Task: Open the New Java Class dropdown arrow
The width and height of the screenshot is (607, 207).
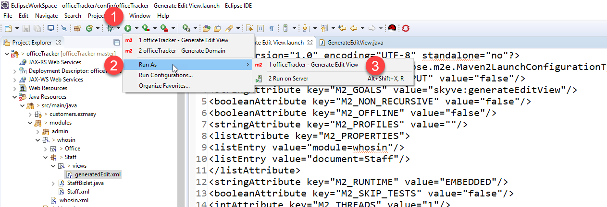Action: pos(98,28)
